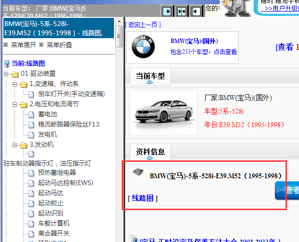Open the 起动识别 tree item
The width and height of the screenshot is (299, 242).
coord(51,213)
